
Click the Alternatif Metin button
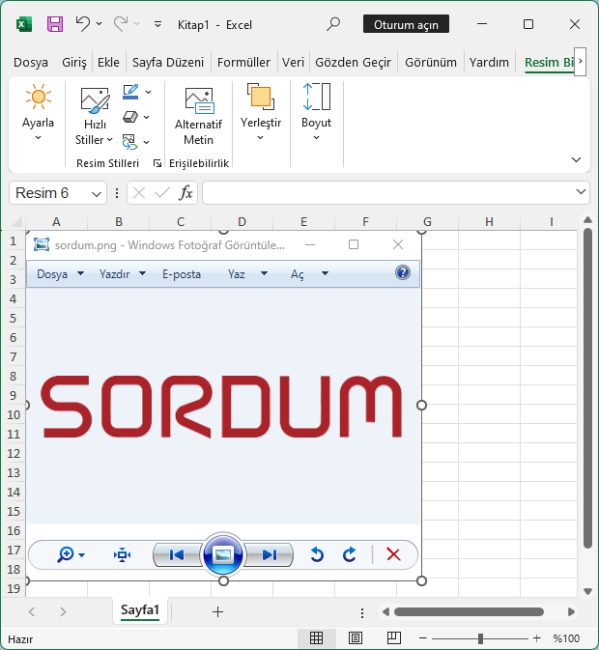(199, 116)
